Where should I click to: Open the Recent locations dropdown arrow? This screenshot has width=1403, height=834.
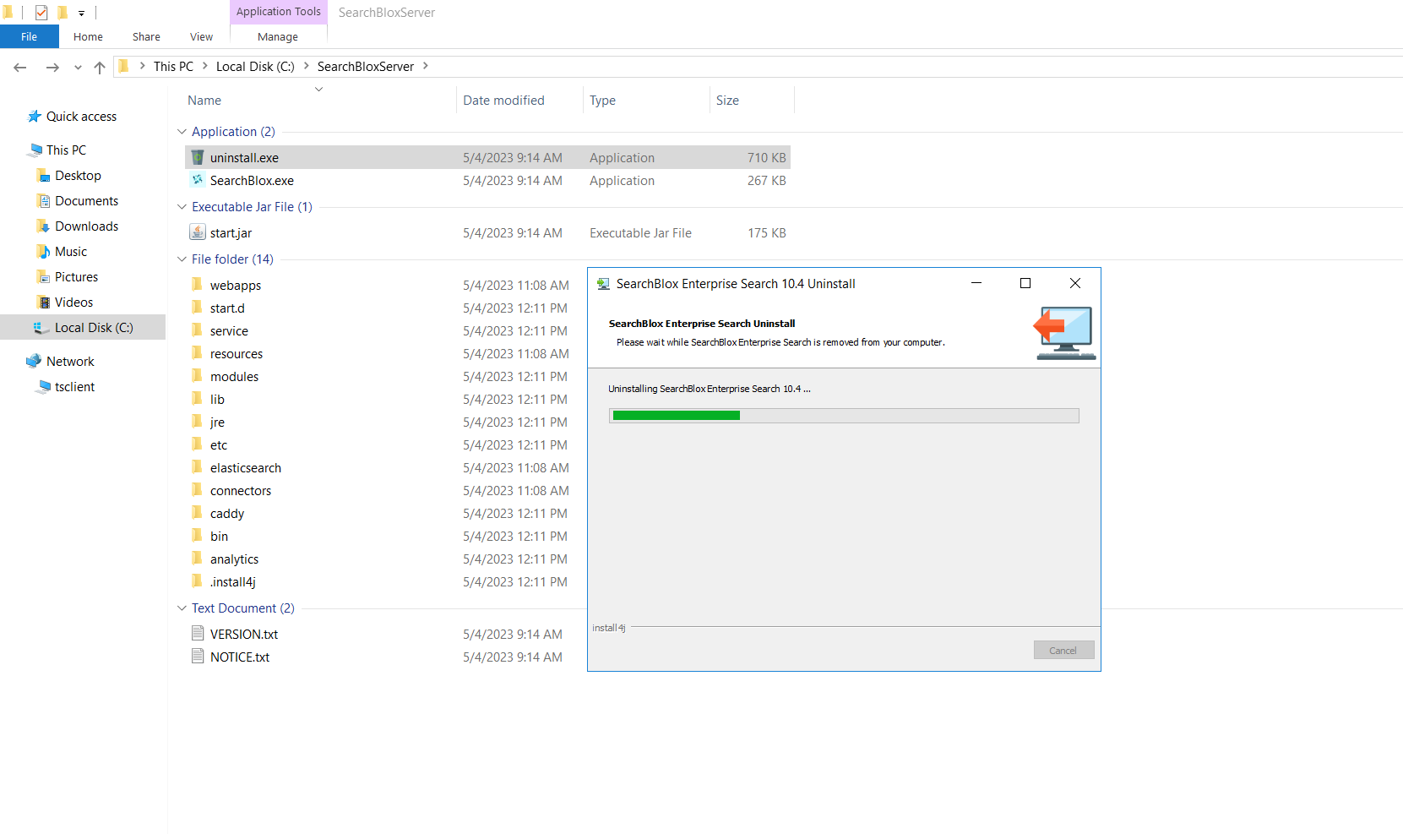[78, 67]
